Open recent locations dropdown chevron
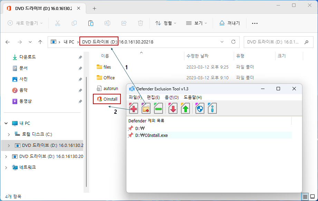318x201 pixels. coord(30,42)
